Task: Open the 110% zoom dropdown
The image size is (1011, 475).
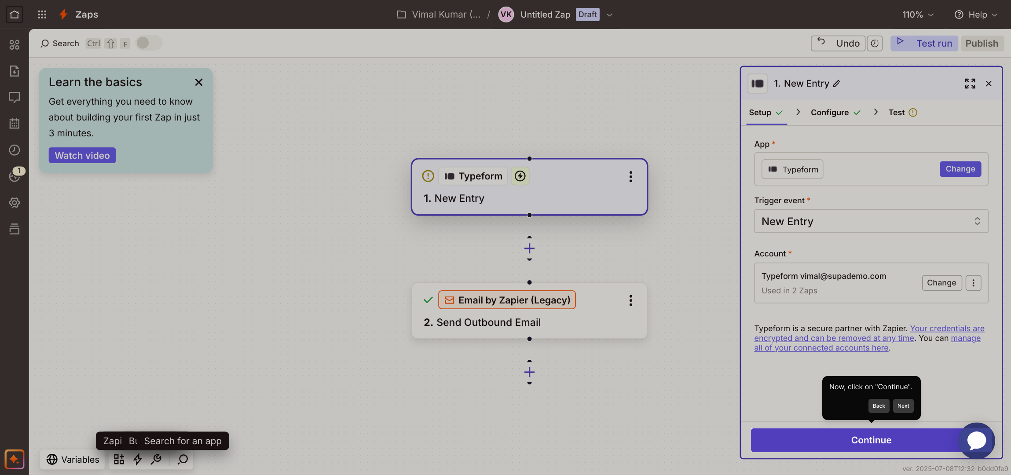Action: coord(918,15)
